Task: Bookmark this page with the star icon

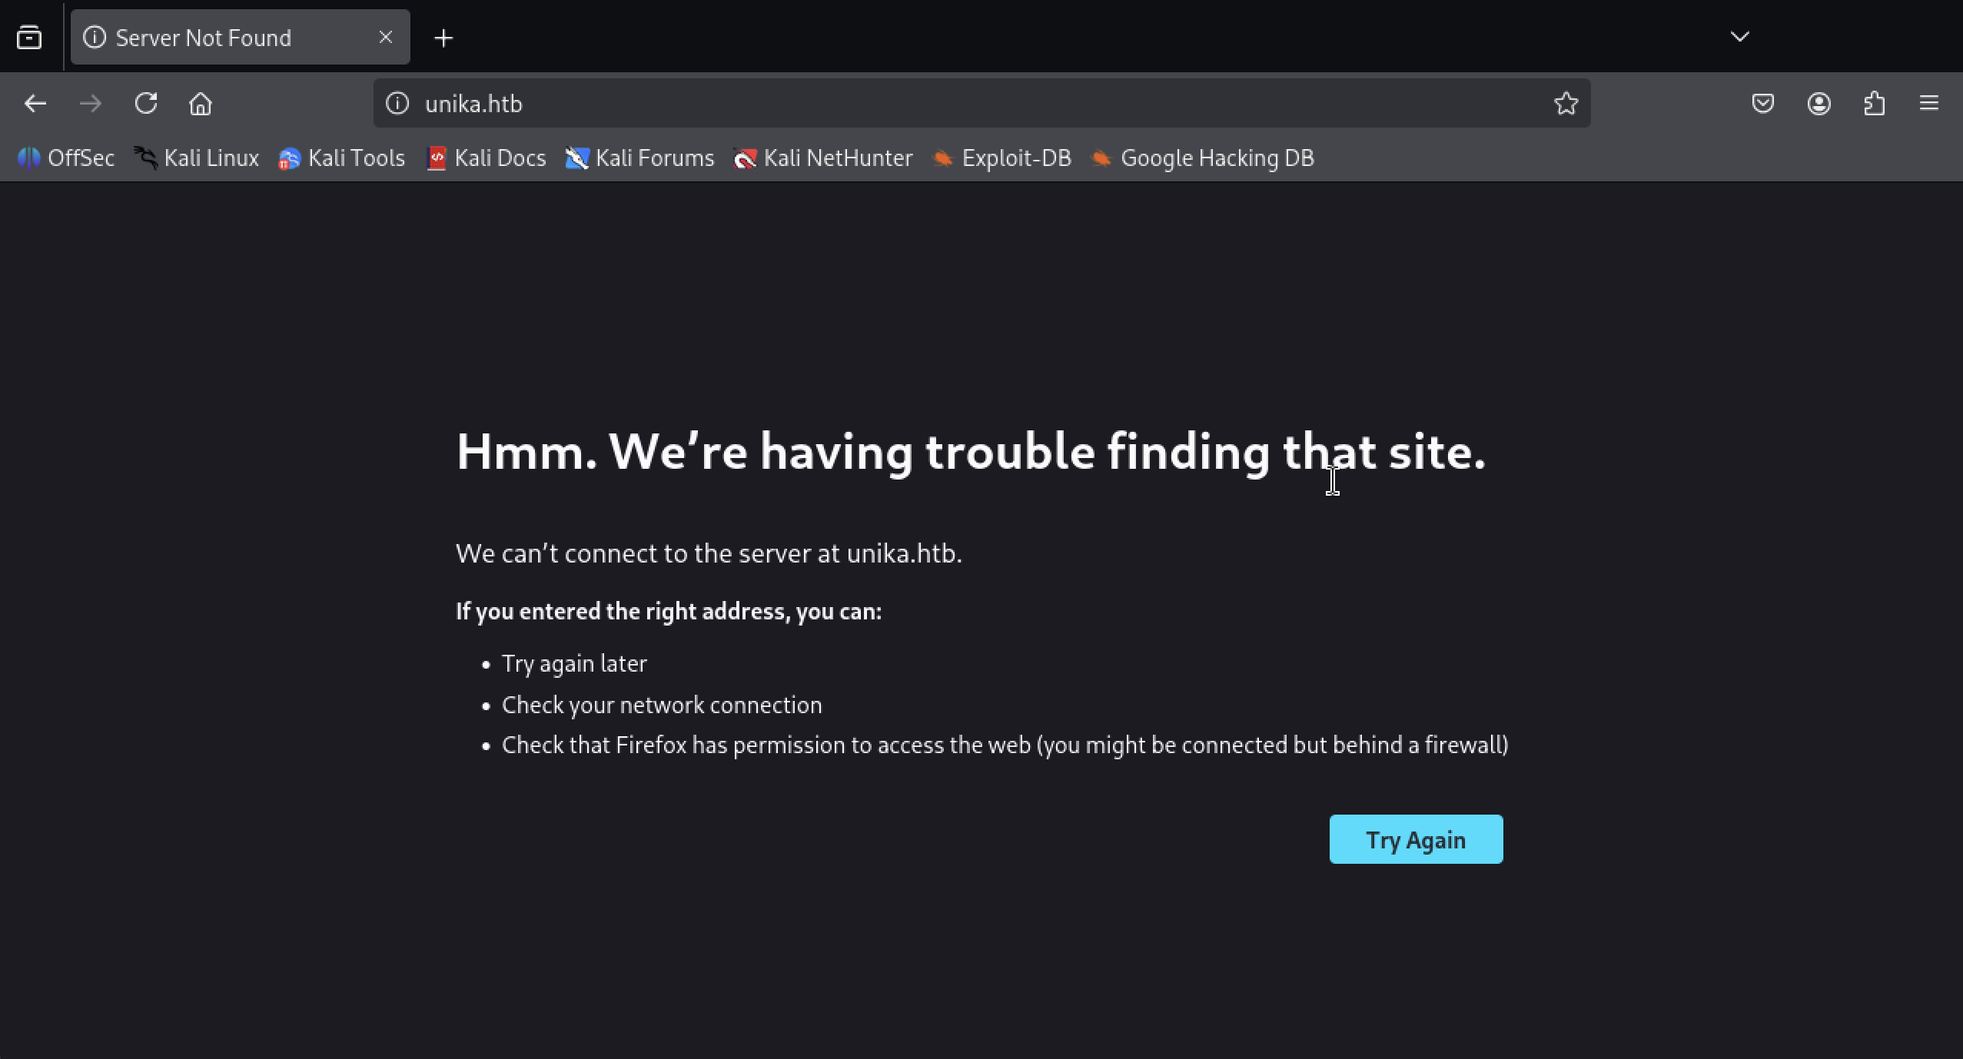Action: 1566,104
